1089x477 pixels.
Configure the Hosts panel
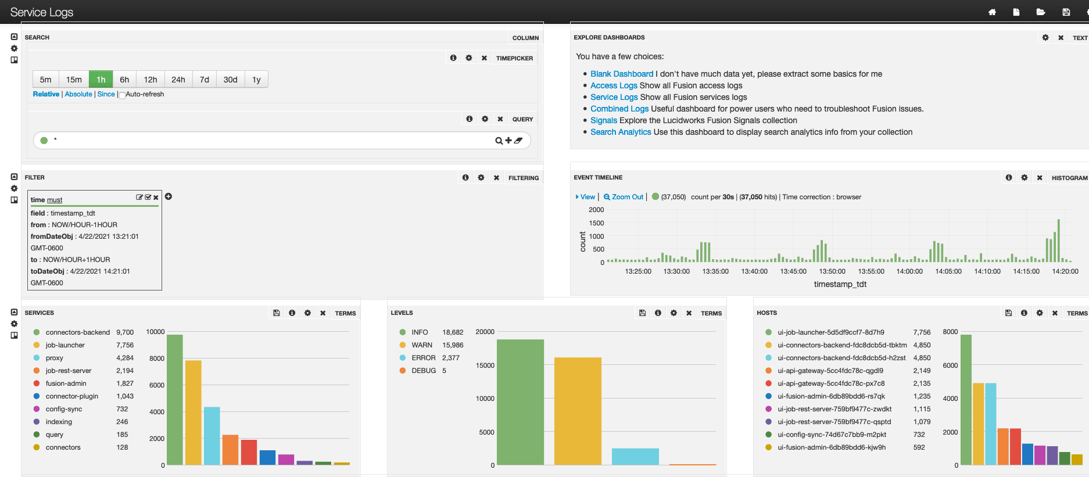click(1040, 313)
